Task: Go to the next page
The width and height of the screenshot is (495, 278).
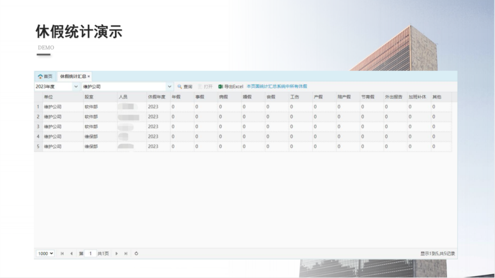Action: point(117,254)
